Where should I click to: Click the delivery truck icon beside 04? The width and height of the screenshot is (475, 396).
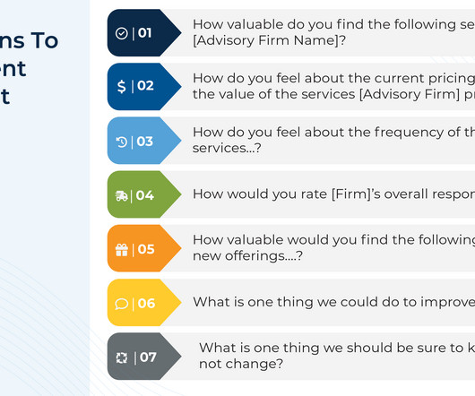coord(122,196)
